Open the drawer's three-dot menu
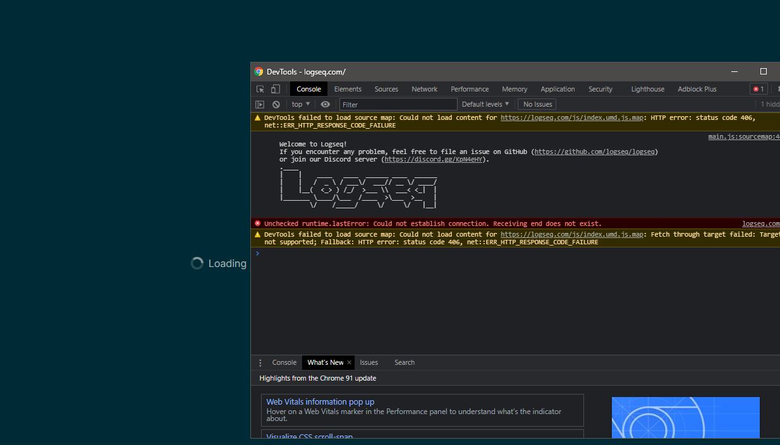 click(x=260, y=362)
